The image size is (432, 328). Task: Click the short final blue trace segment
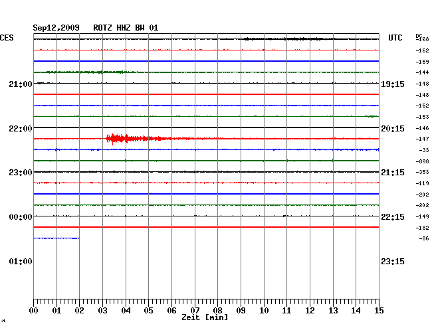click(56, 238)
